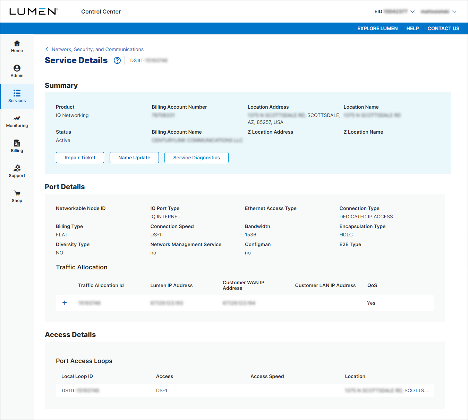468x420 pixels.
Task: Click the Service Diagnostics button
Action: click(196, 158)
